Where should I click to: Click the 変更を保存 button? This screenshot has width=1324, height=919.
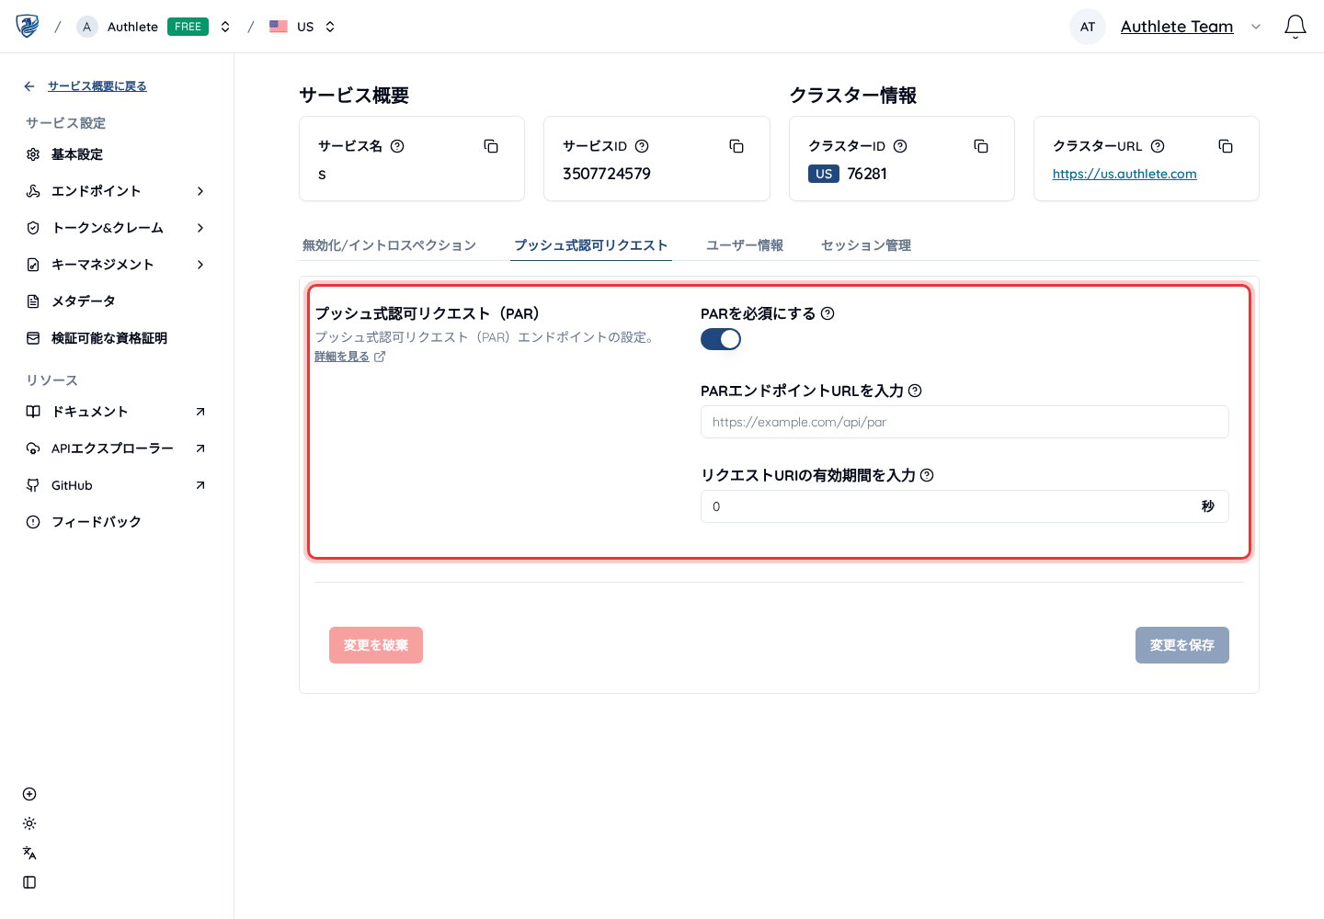pos(1182,645)
